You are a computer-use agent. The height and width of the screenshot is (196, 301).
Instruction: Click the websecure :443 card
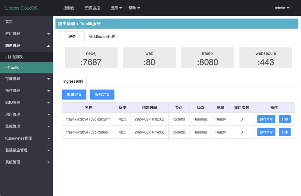coord(266,58)
